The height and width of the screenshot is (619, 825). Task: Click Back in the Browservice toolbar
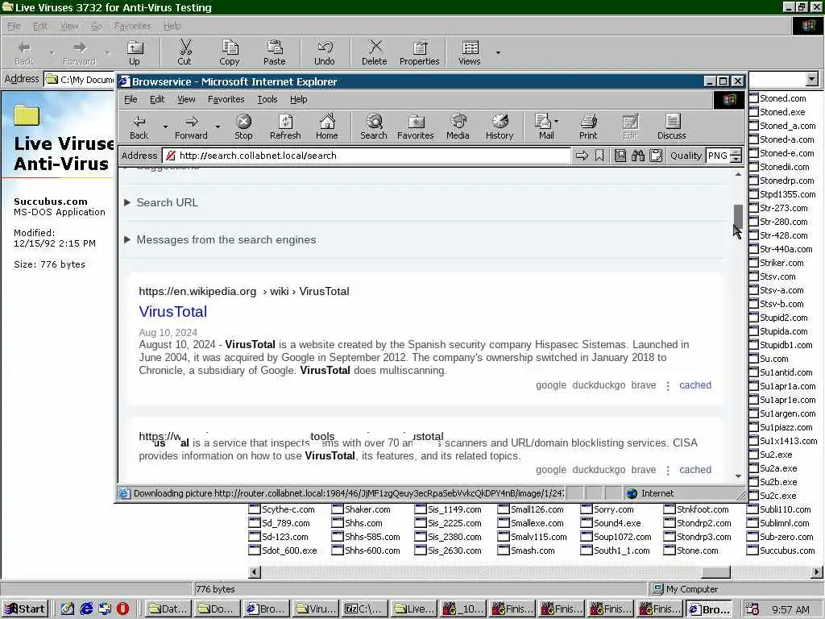[139, 127]
